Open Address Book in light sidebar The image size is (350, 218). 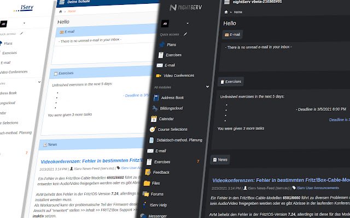tap(9, 93)
